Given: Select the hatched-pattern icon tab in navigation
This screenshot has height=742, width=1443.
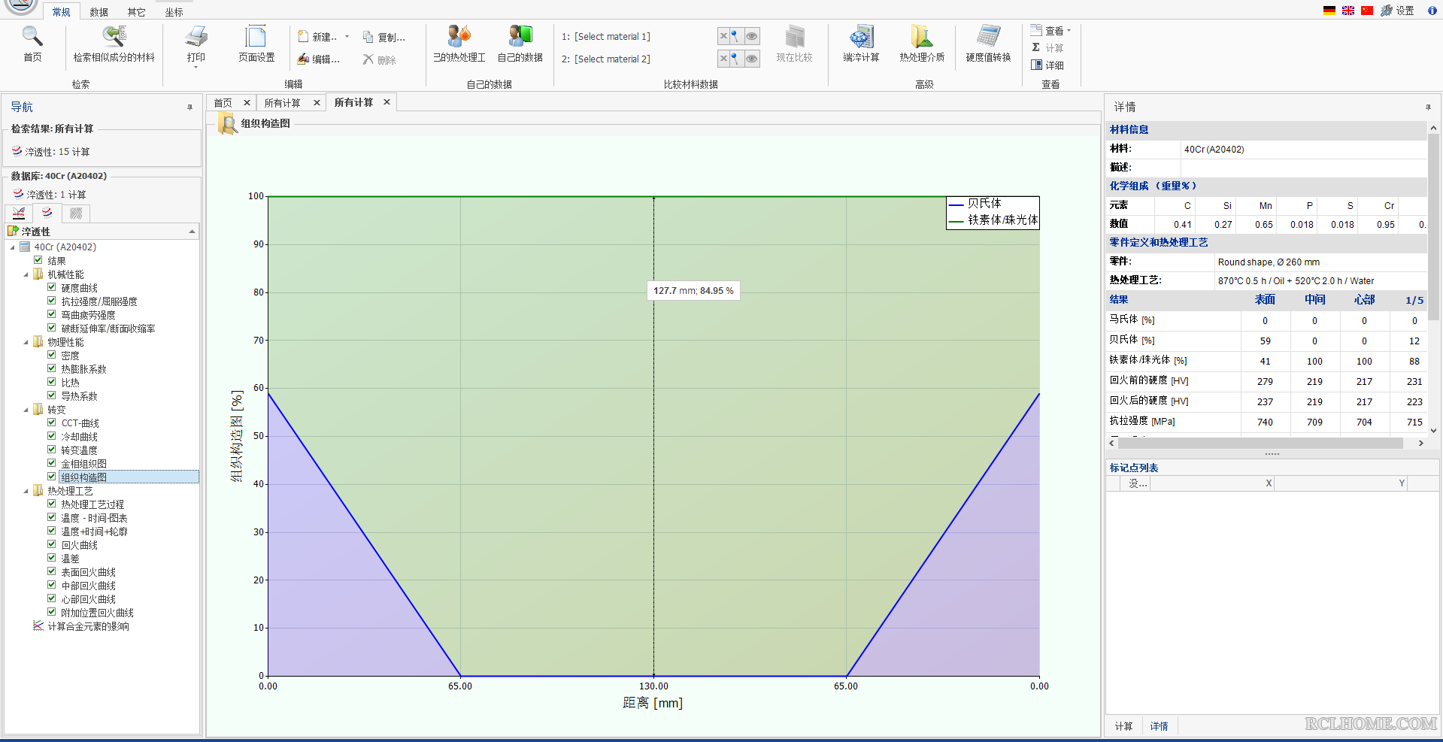Looking at the screenshot, I should click(x=76, y=214).
